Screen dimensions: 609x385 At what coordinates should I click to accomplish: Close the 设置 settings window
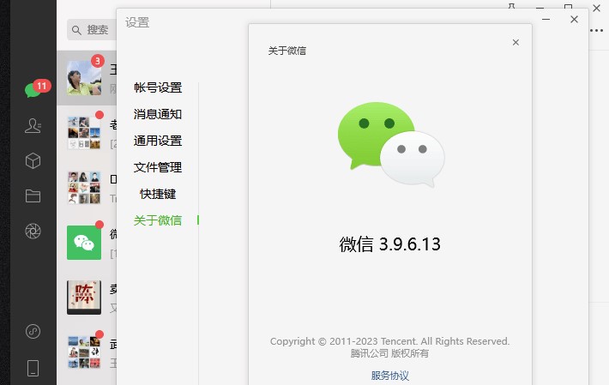pos(574,20)
